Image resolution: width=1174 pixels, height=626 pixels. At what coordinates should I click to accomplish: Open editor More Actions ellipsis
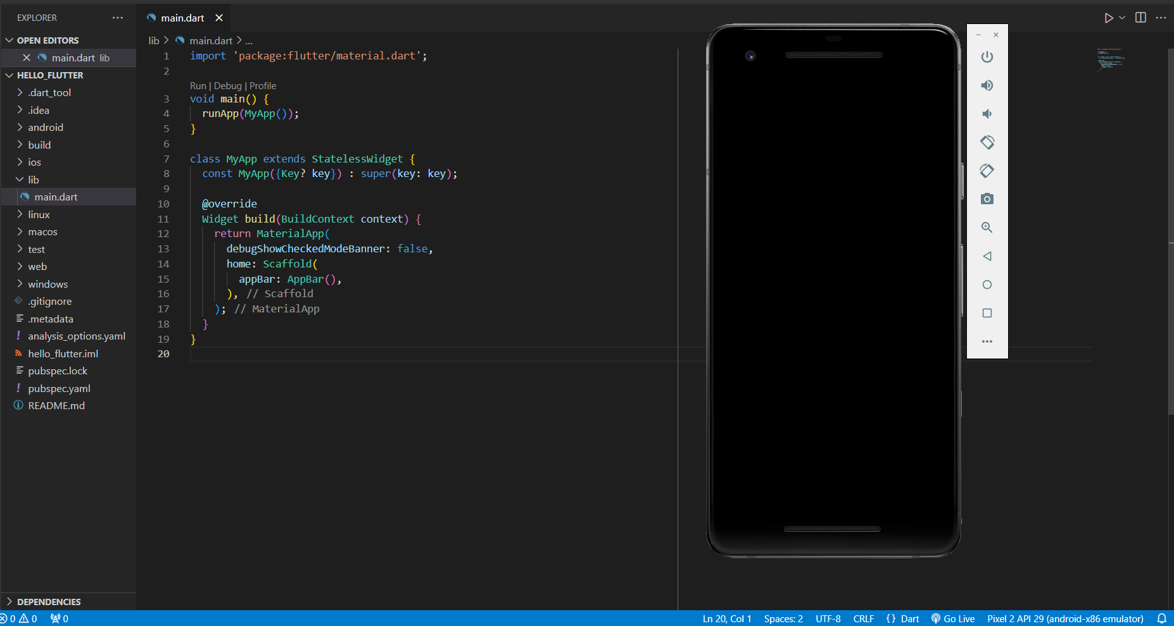[1161, 18]
